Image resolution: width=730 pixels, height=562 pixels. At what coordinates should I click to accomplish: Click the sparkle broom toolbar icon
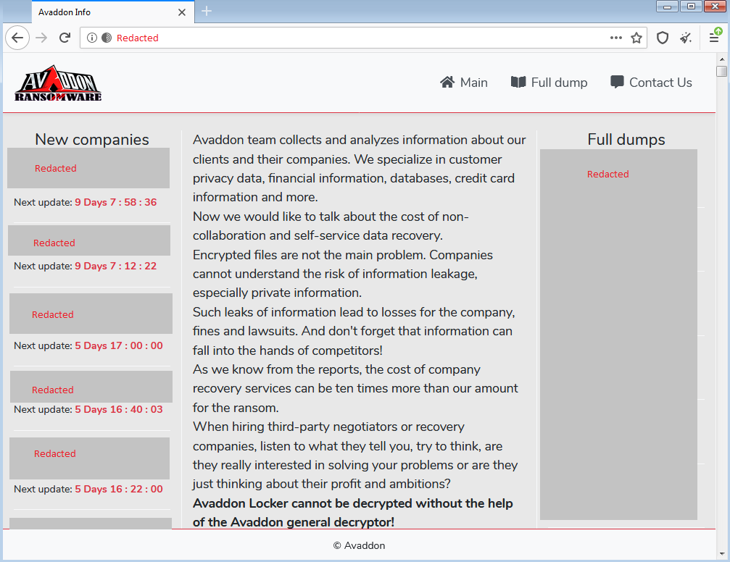coord(686,38)
